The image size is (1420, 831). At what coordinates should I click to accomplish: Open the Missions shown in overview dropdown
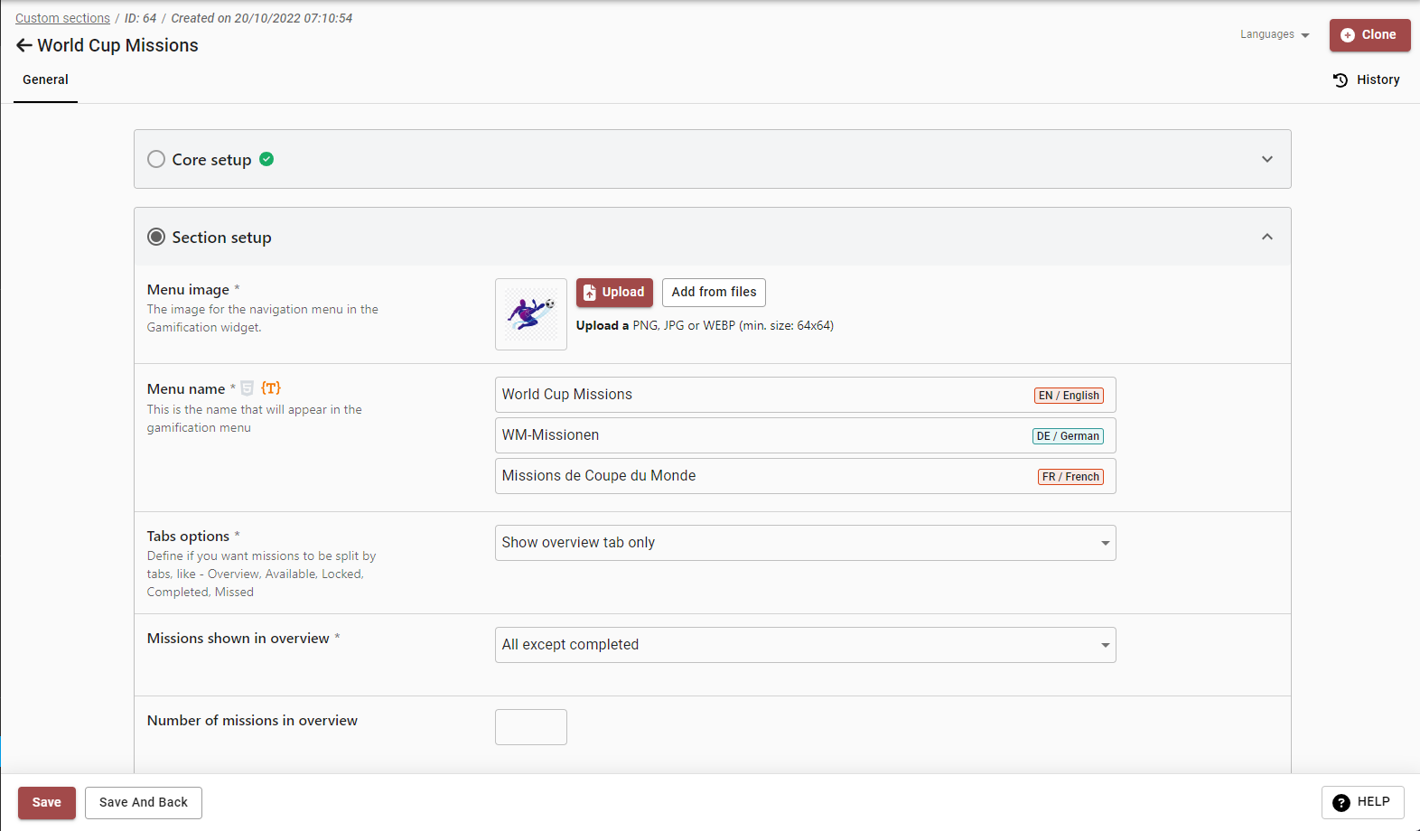pos(805,645)
